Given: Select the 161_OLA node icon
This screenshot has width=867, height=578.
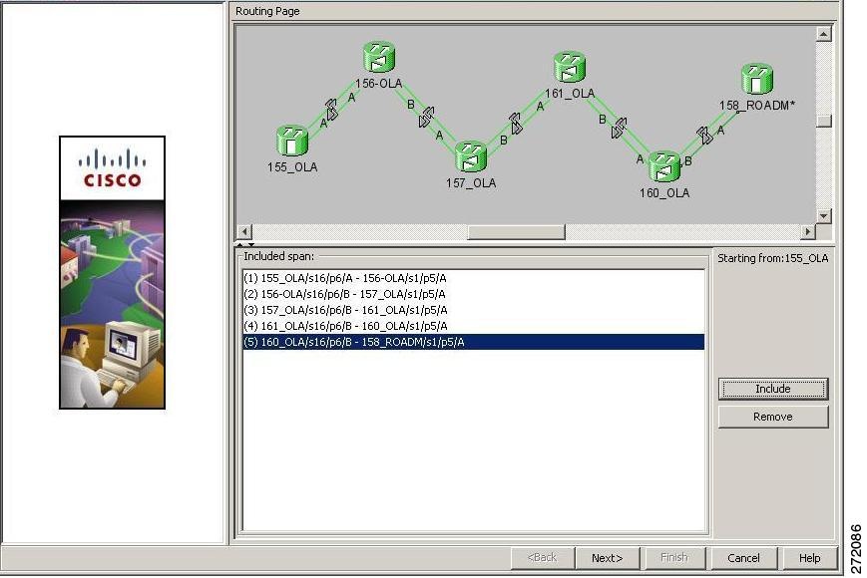Looking at the screenshot, I should tap(570, 67).
